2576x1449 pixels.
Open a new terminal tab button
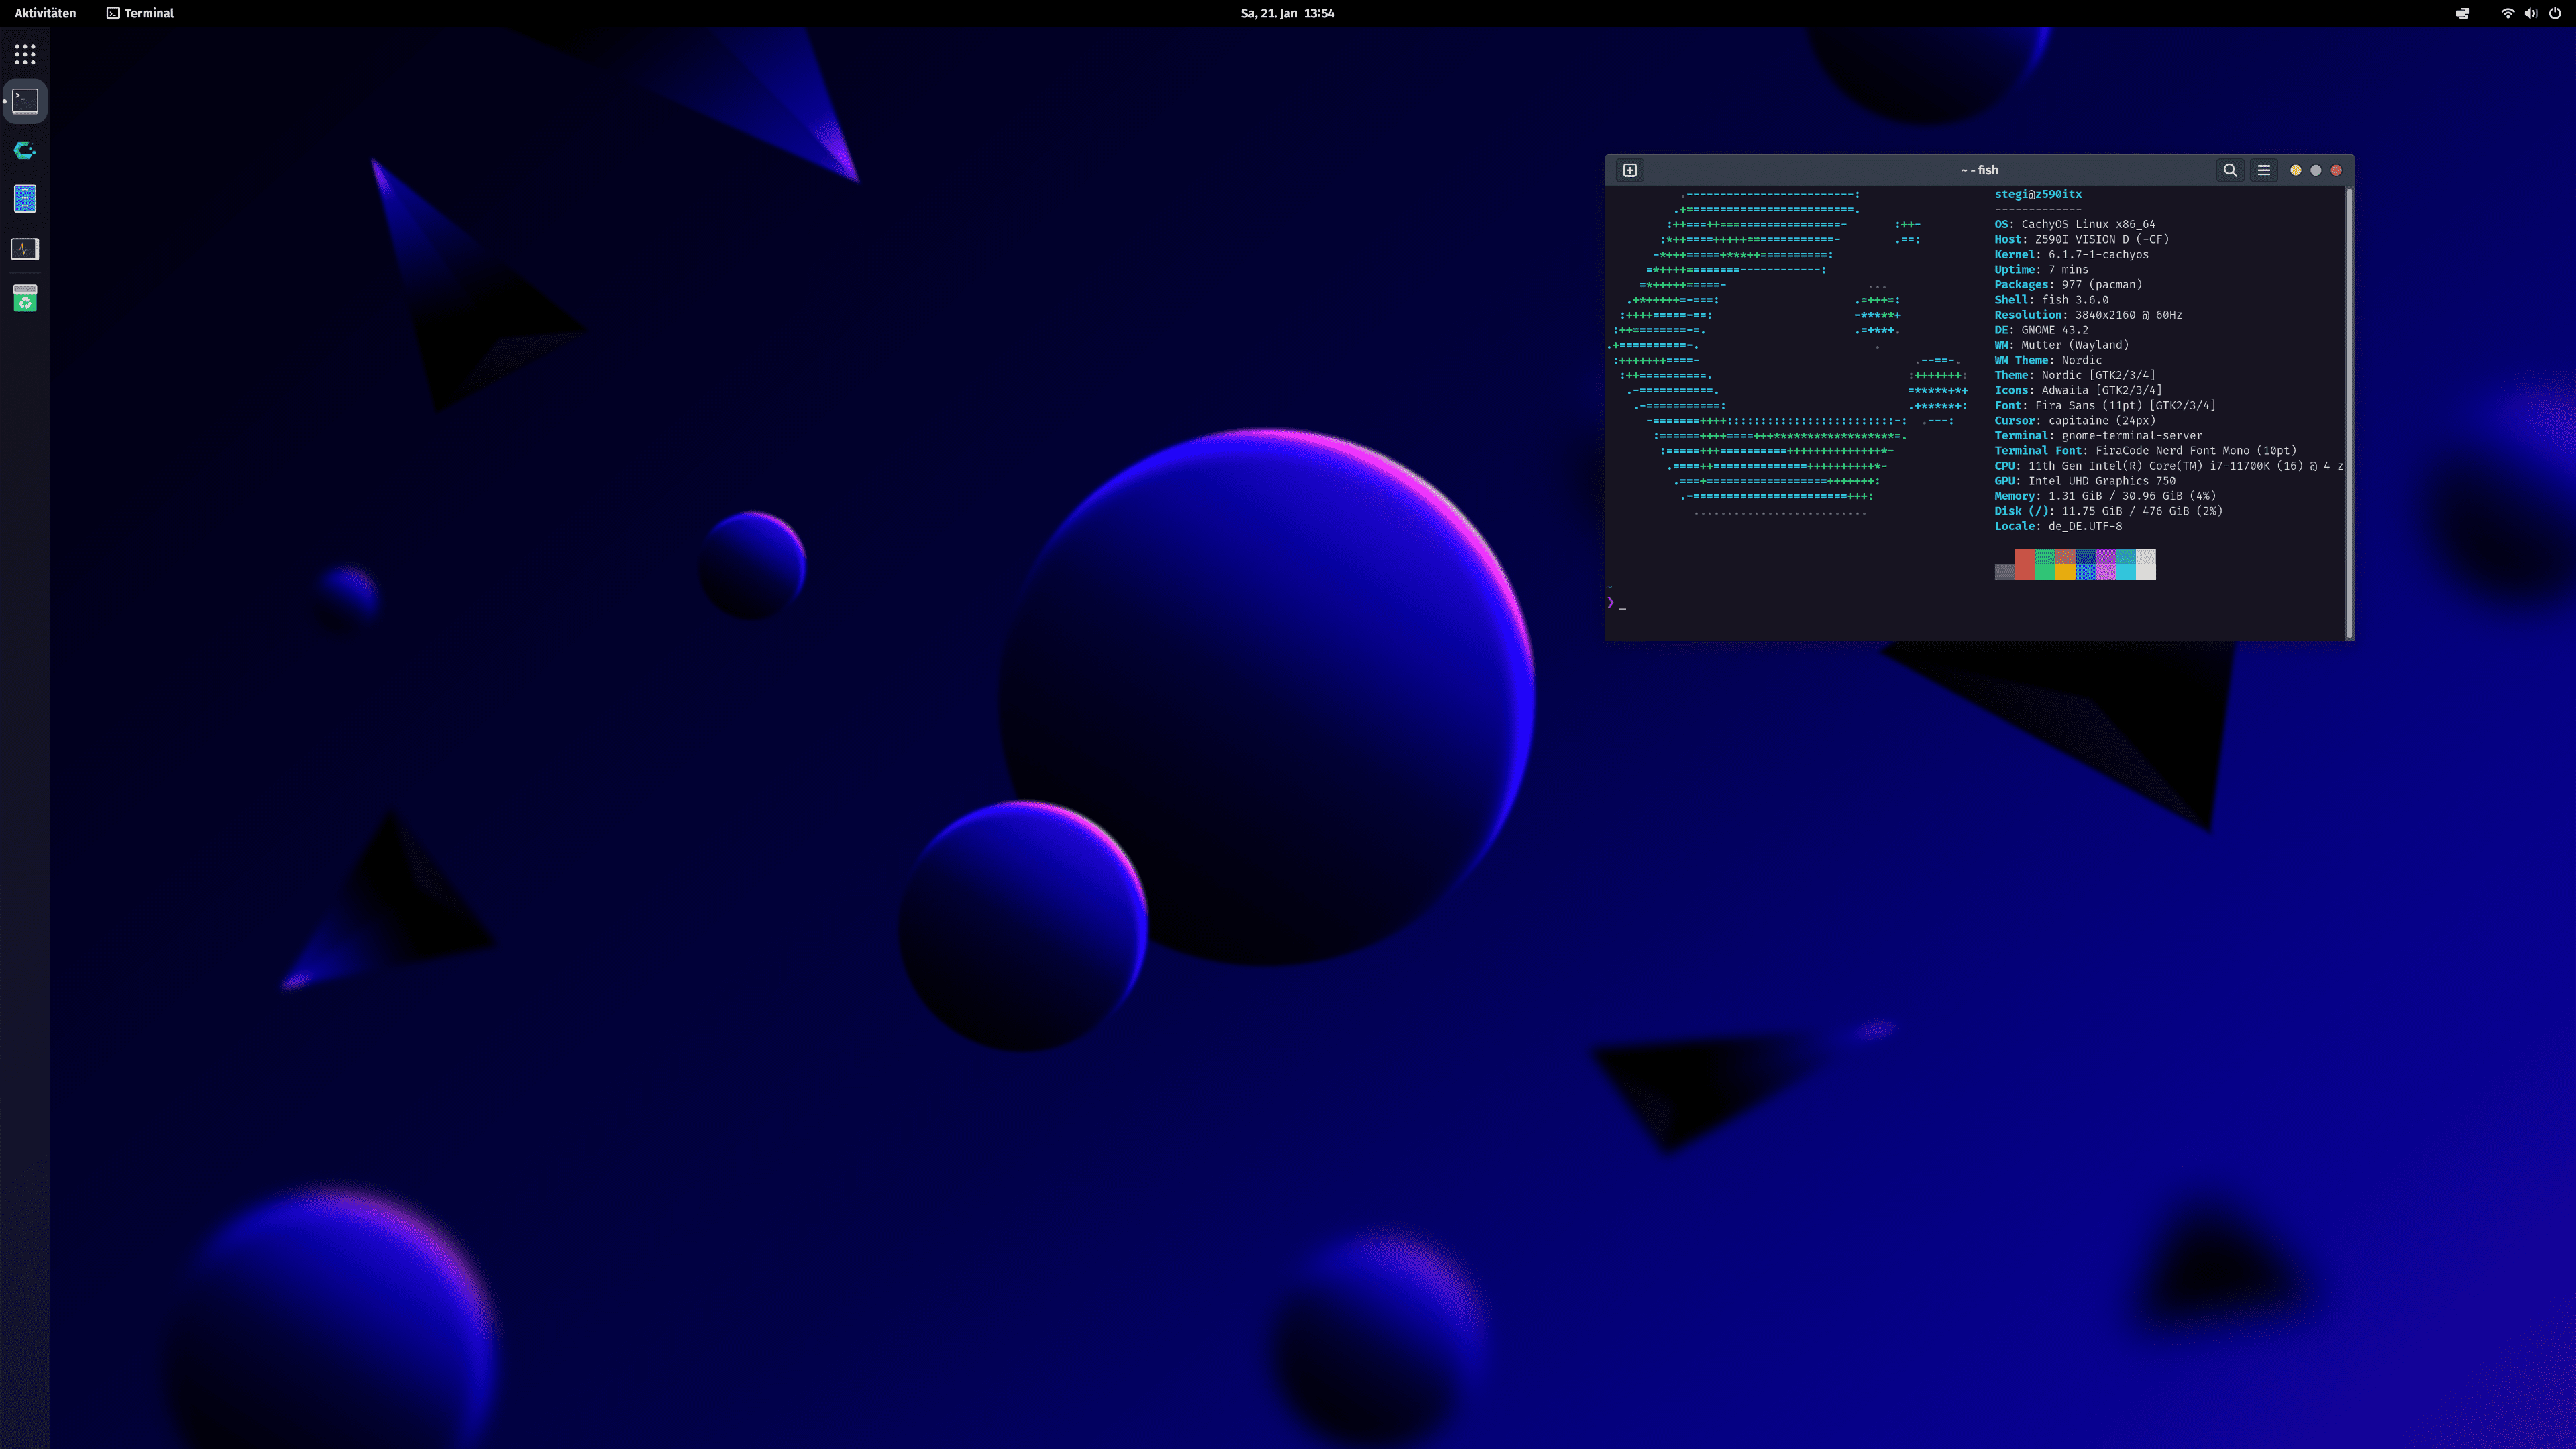click(1630, 170)
